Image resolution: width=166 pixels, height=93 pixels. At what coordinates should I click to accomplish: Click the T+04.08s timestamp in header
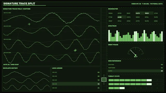pyautogui.click(x=146, y=4)
